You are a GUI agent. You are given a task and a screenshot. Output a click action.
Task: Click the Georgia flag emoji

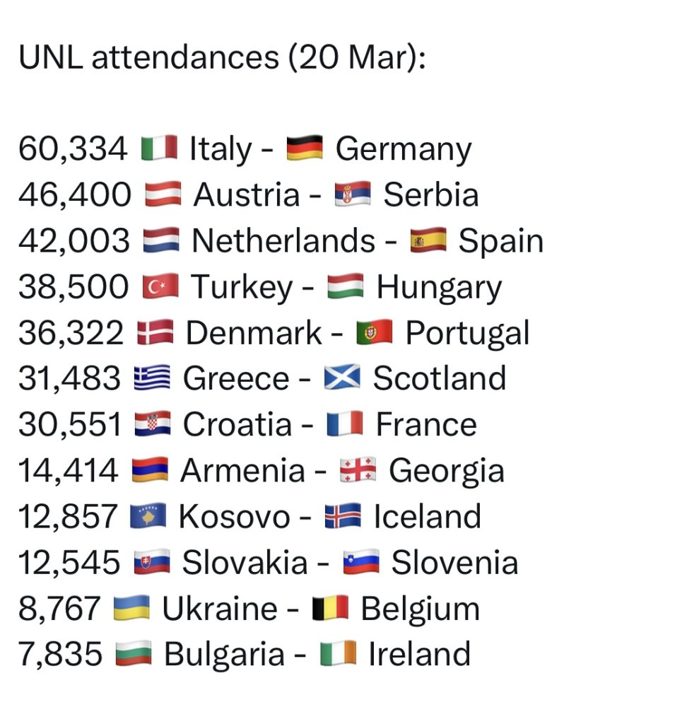358,471
